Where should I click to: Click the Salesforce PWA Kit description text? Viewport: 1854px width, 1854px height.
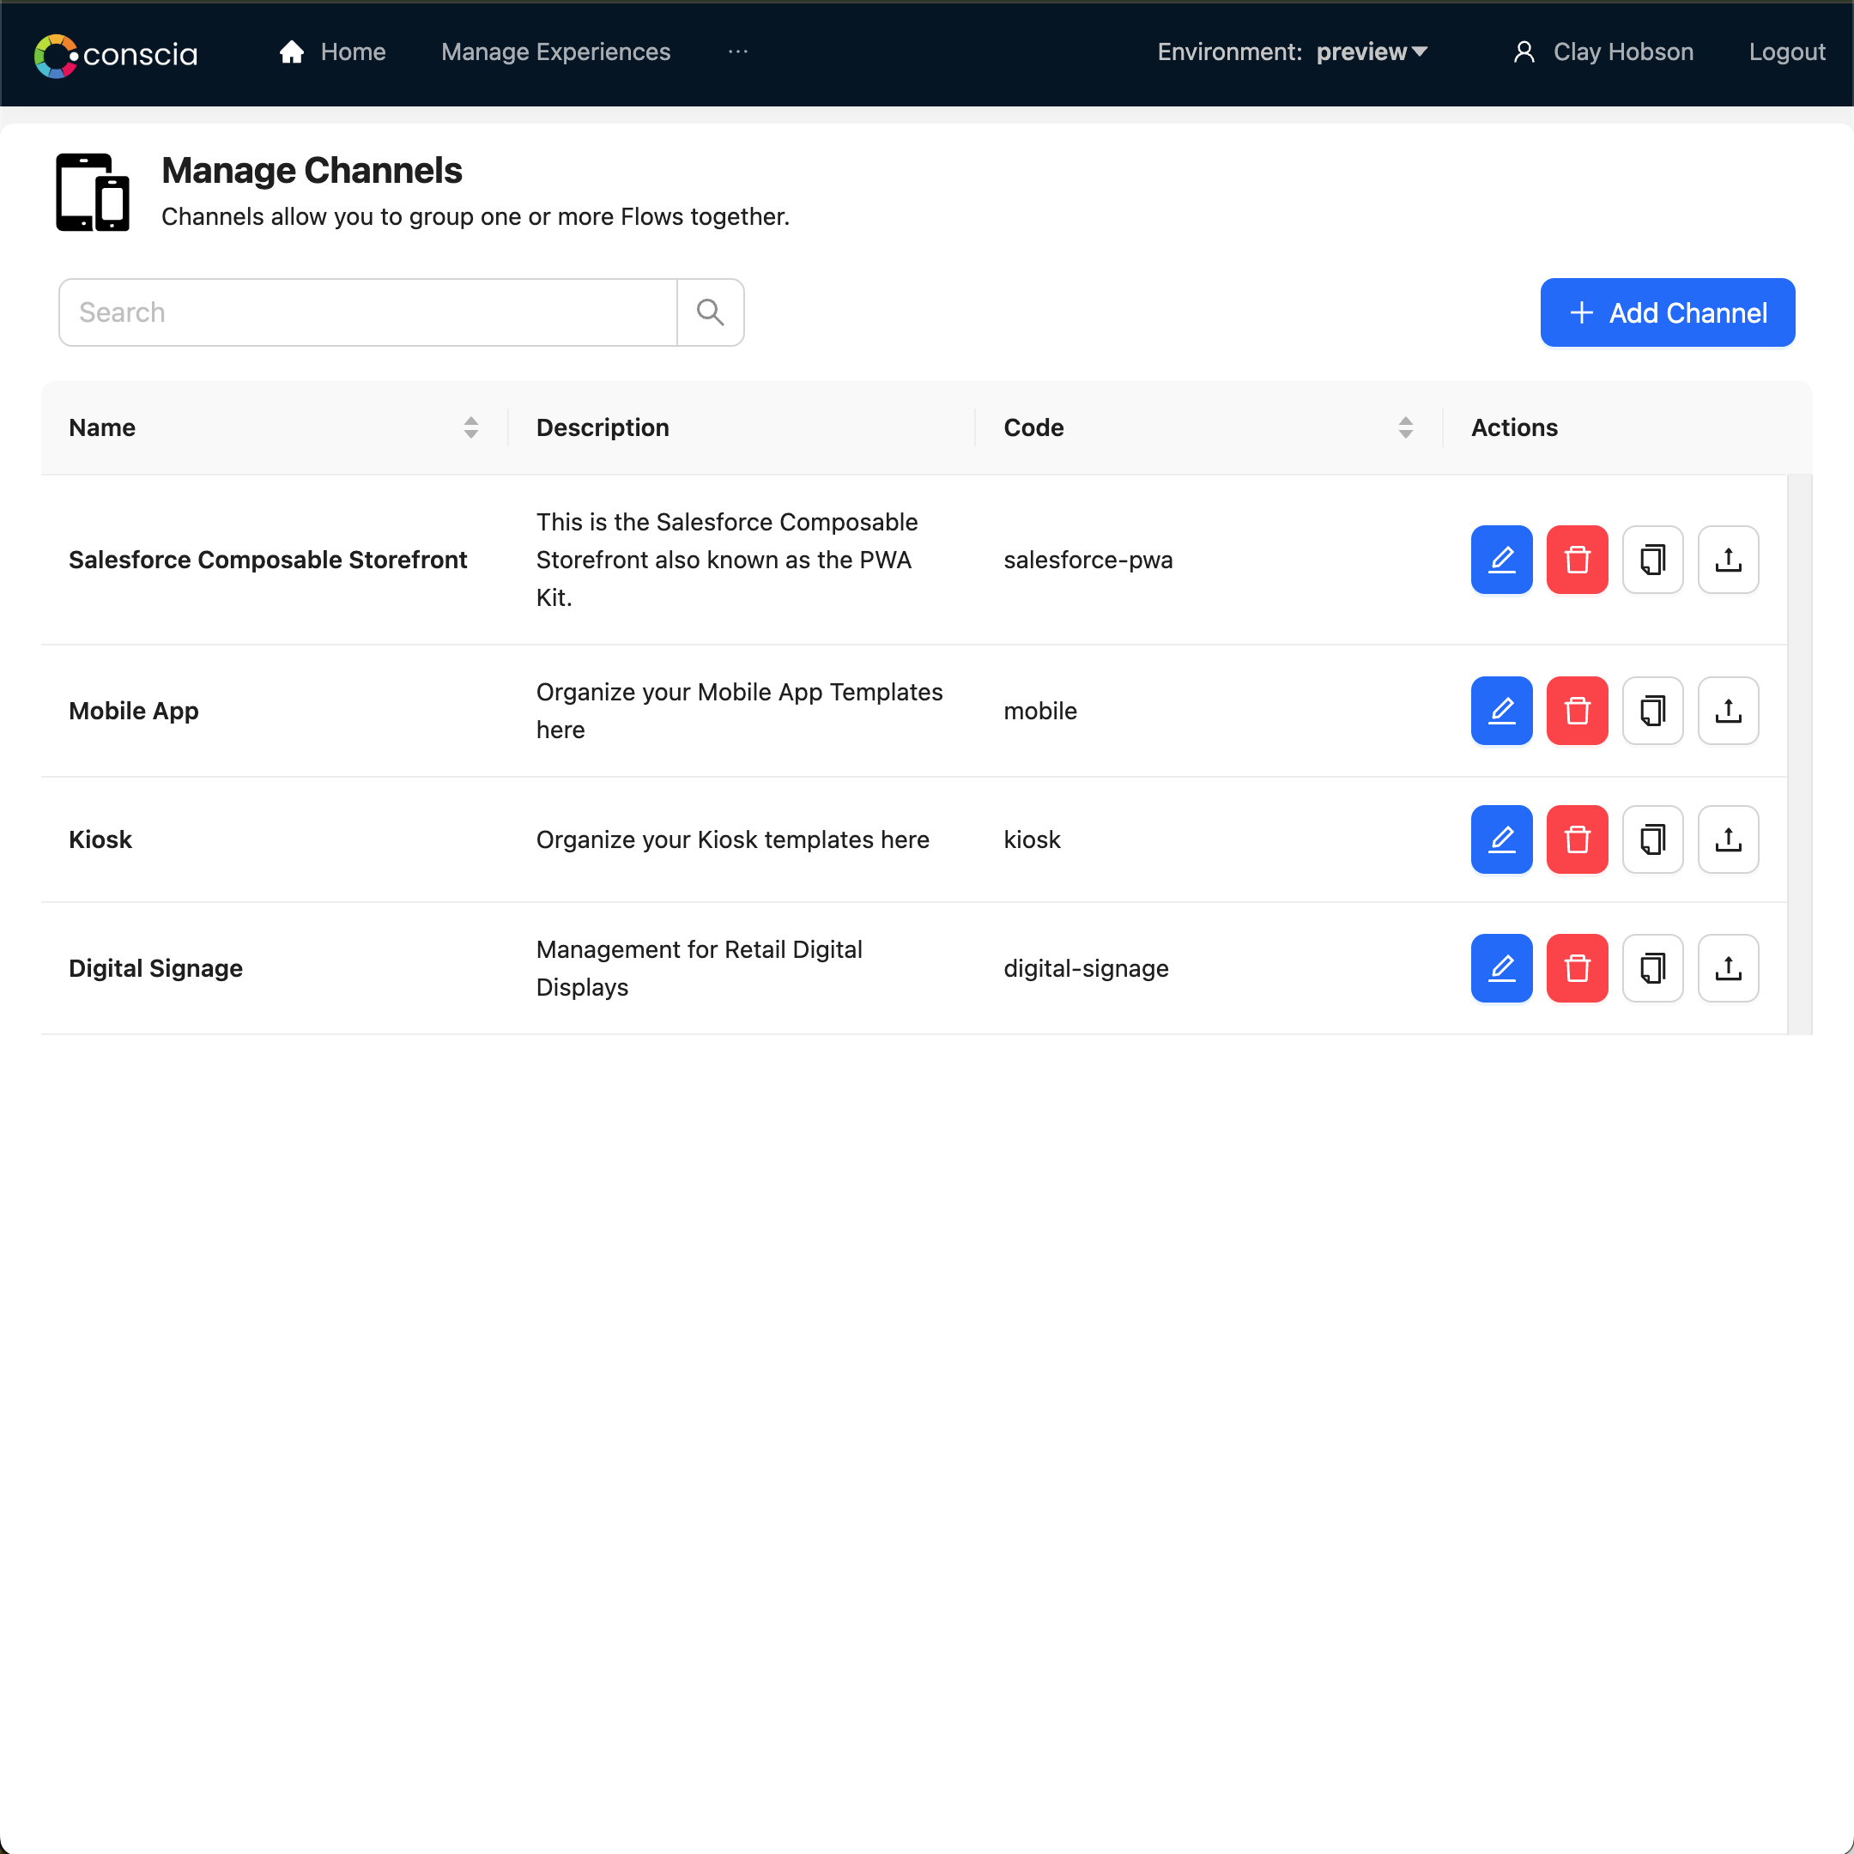(727, 560)
